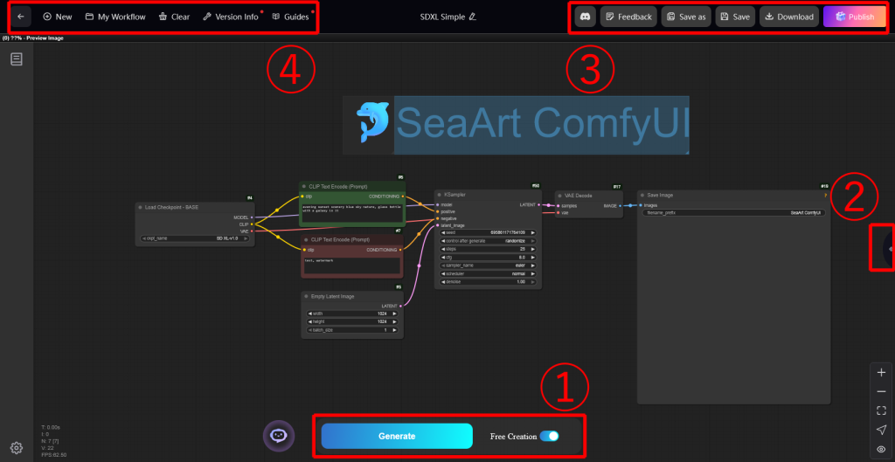Open settings via the gear icon
The height and width of the screenshot is (462, 895).
(16, 448)
